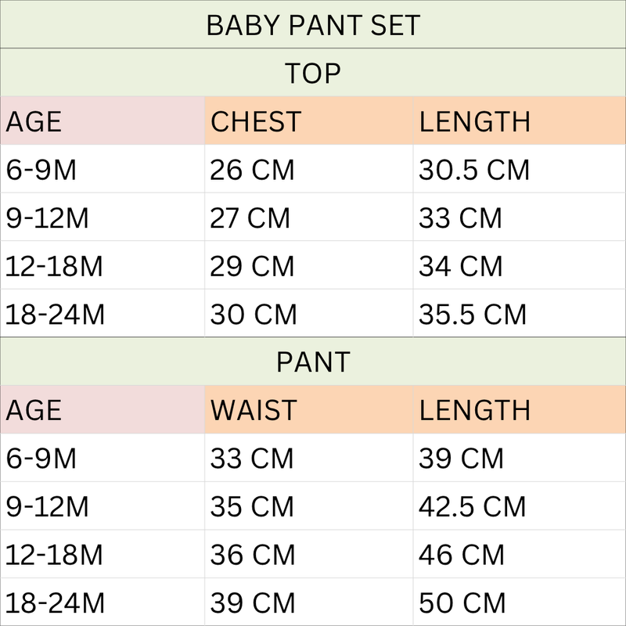Select the 50 CM pant length cell
Screen dimensions: 626x626
tap(520, 602)
